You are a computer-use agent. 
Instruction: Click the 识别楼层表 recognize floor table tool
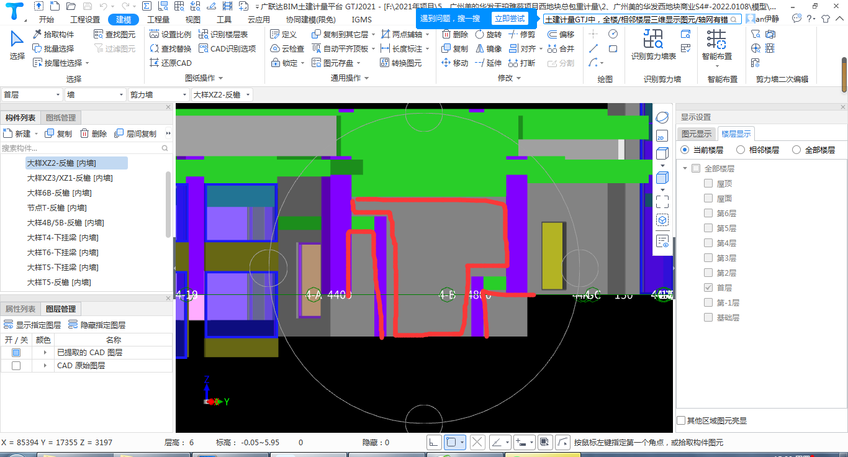click(x=223, y=34)
